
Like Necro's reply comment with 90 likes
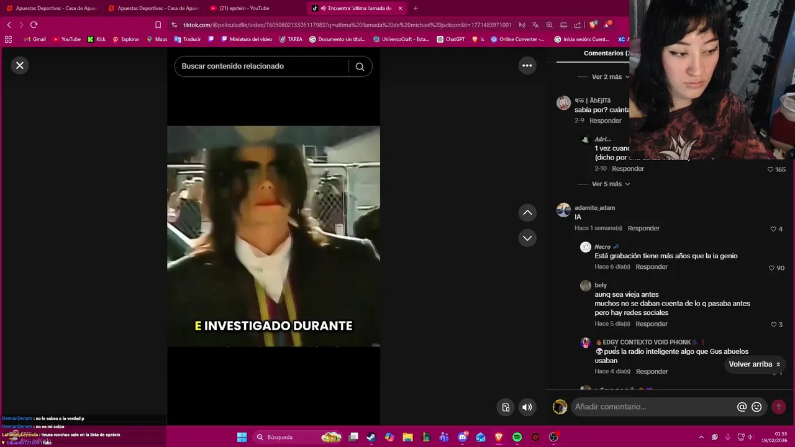(771, 268)
